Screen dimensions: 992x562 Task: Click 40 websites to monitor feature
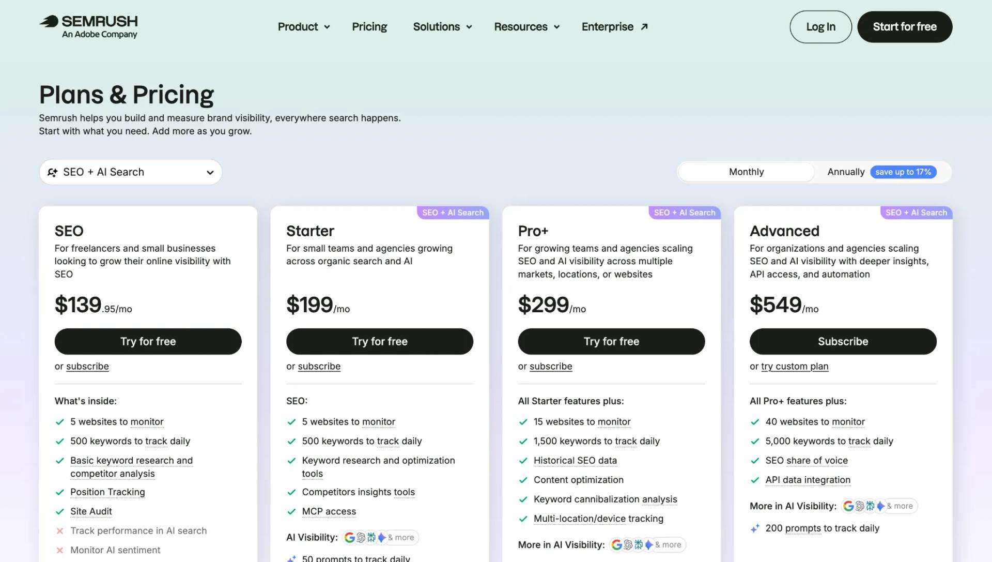tap(815, 422)
